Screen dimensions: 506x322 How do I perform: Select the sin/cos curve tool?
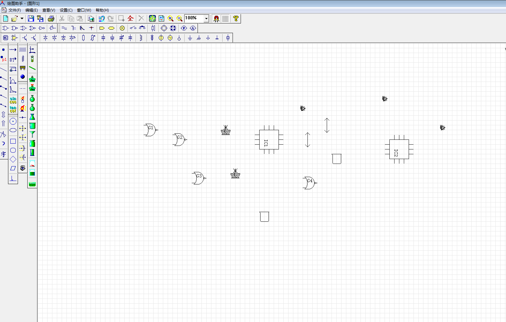[x=13, y=100]
